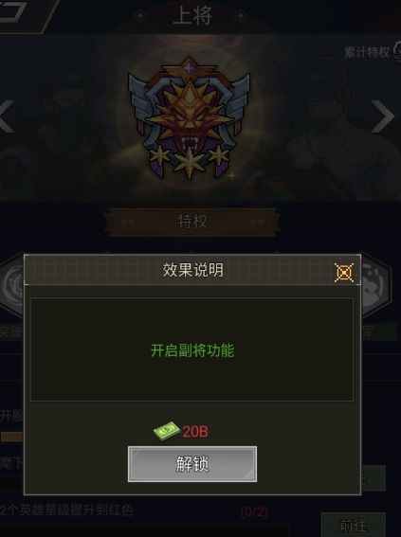Click the orange progress bar on the left edge

[11, 437]
